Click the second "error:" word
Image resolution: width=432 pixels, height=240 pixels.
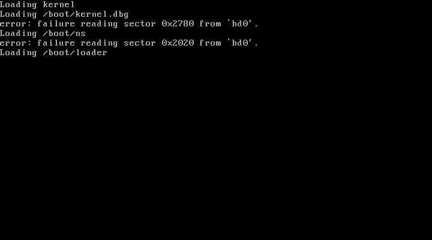[16, 43]
